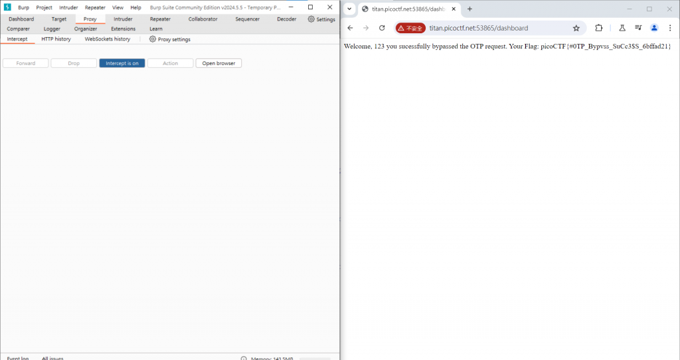
Task: Switch to Target tab
Action: pyautogui.click(x=59, y=19)
